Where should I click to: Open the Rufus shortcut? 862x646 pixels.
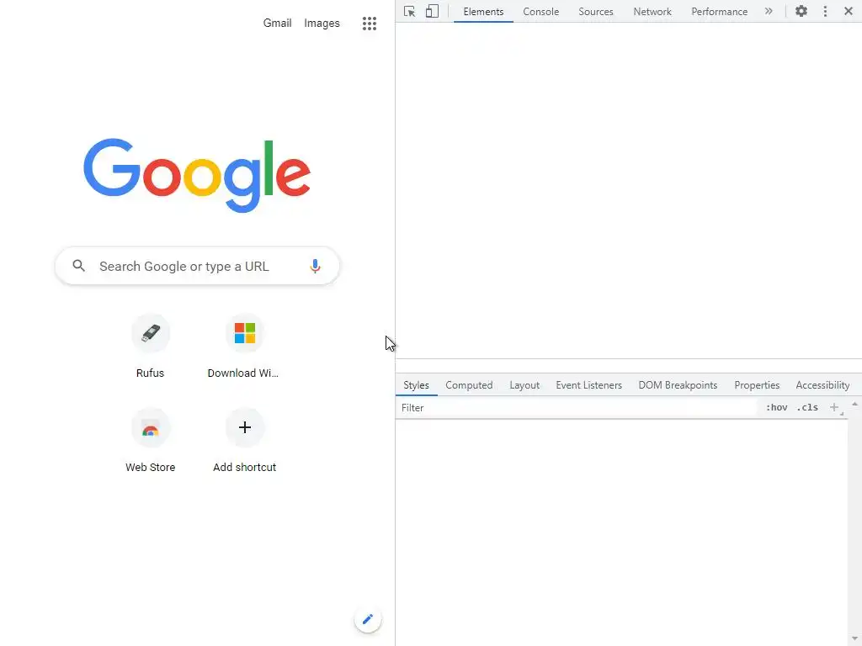click(150, 346)
